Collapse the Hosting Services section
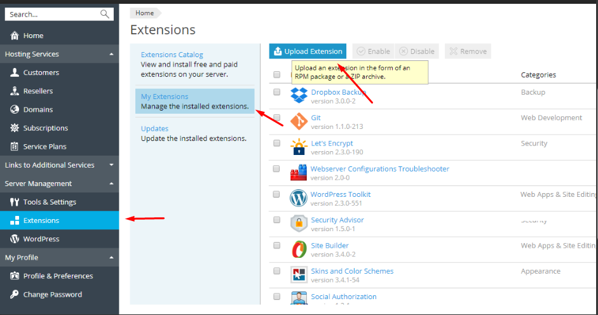The image size is (598, 315). pyautogui.click(x=112, y=55)
